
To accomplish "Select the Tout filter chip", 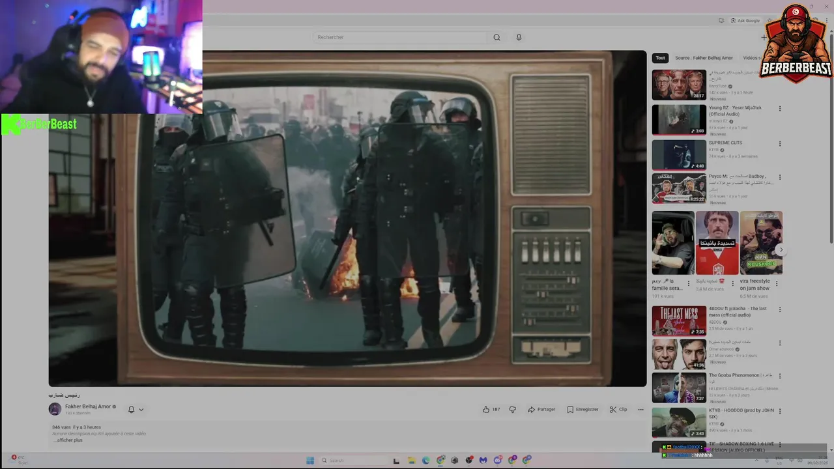I will pos(661,58).
